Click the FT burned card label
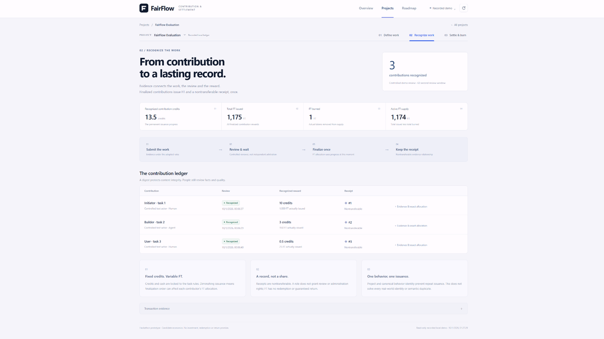Screen dimensions: 604x339 click(314, 109)
